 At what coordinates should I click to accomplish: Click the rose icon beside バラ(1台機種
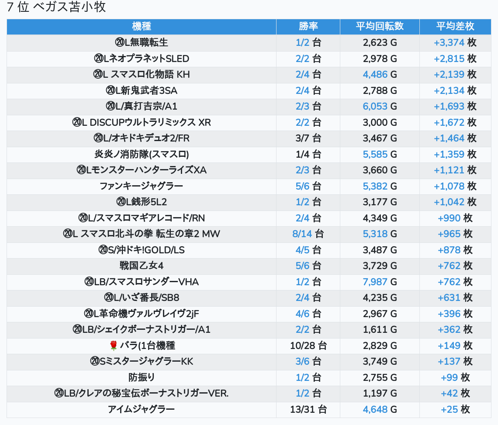[x=114, y=346]
